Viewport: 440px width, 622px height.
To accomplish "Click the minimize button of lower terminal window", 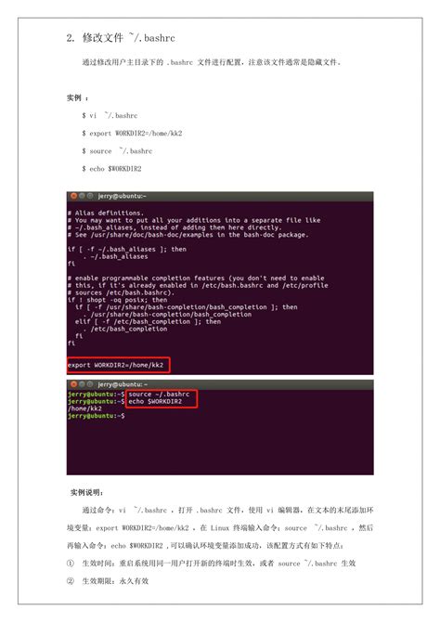I will 82,384.
